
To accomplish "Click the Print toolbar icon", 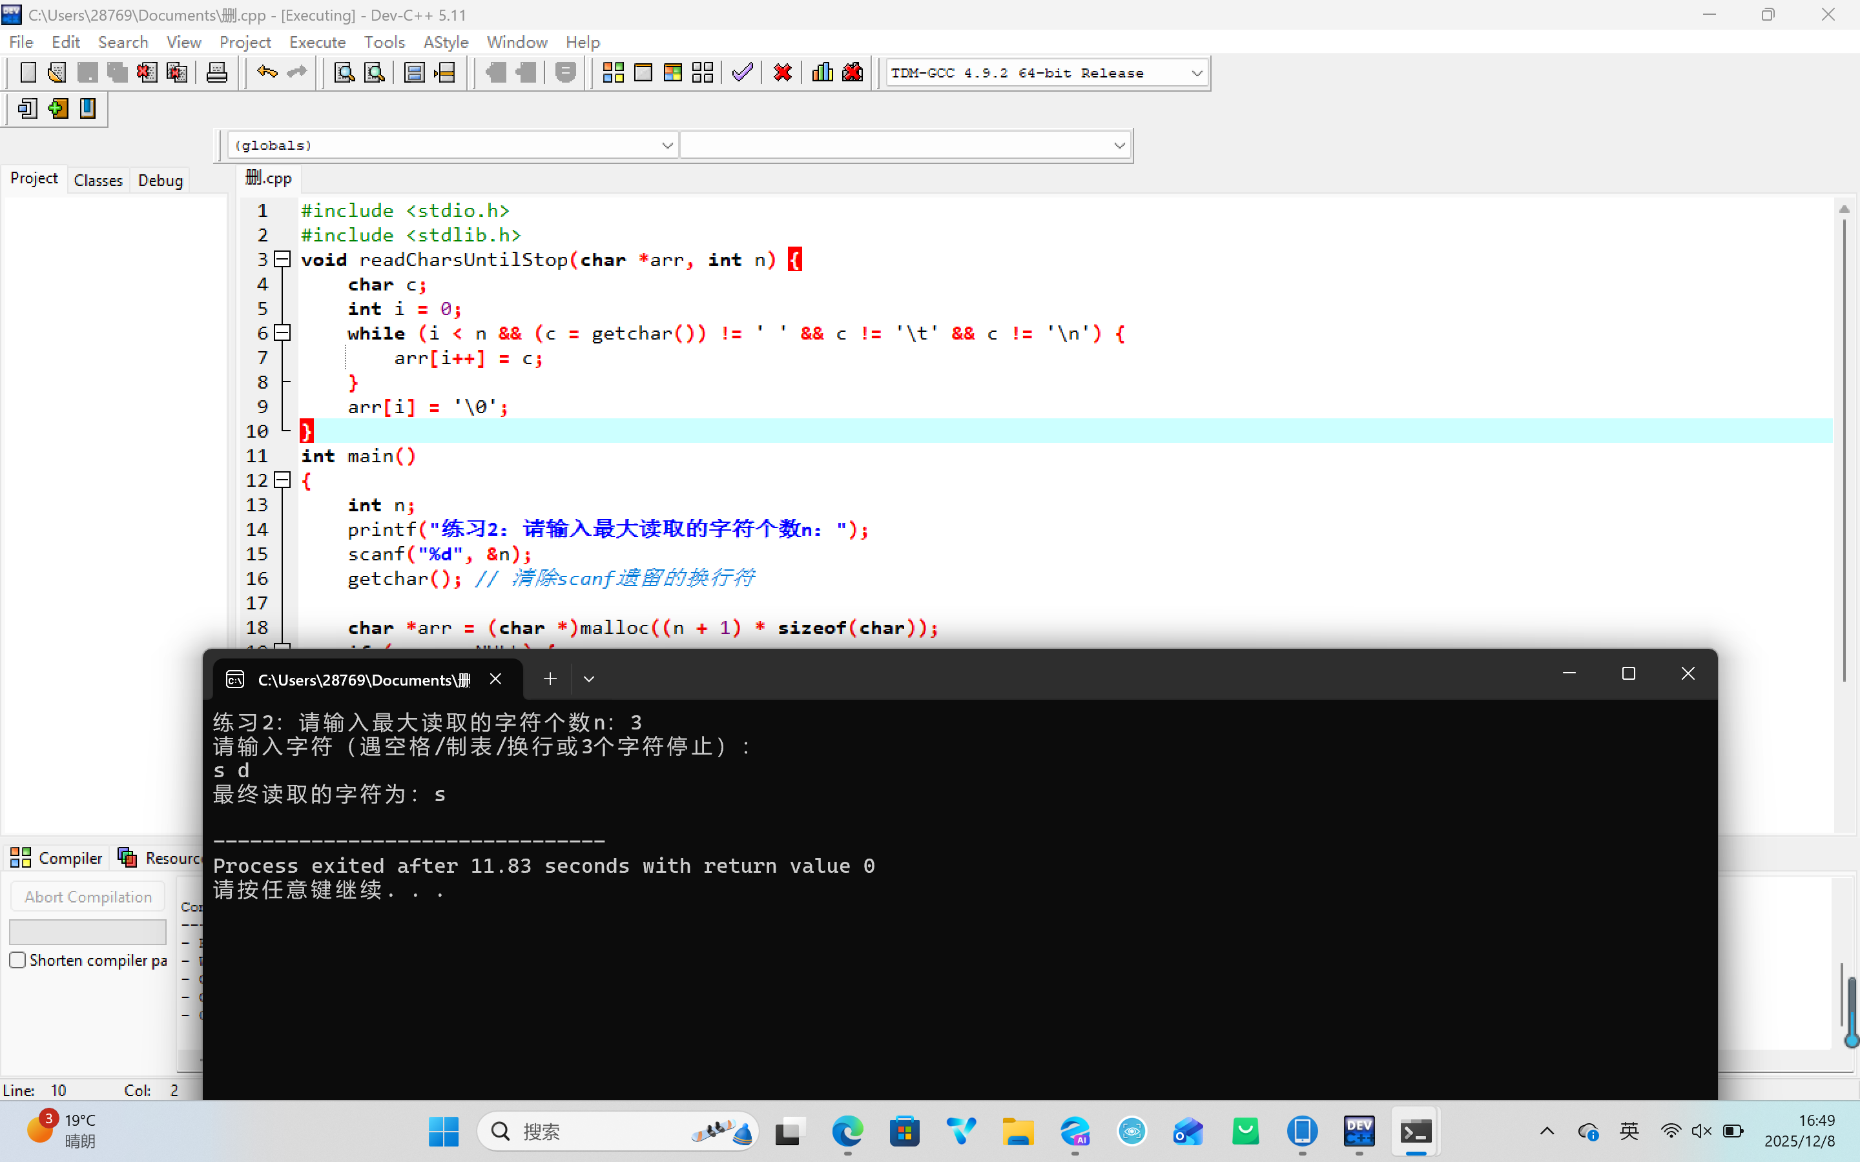I will pos(217,73).
